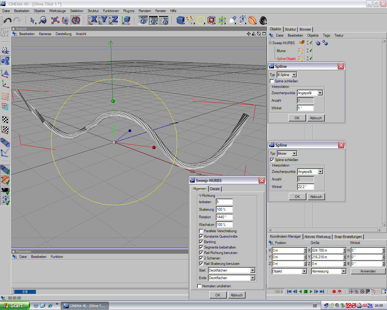
Task: Click the camera icon in left sidebar
Action: (5, 50)
